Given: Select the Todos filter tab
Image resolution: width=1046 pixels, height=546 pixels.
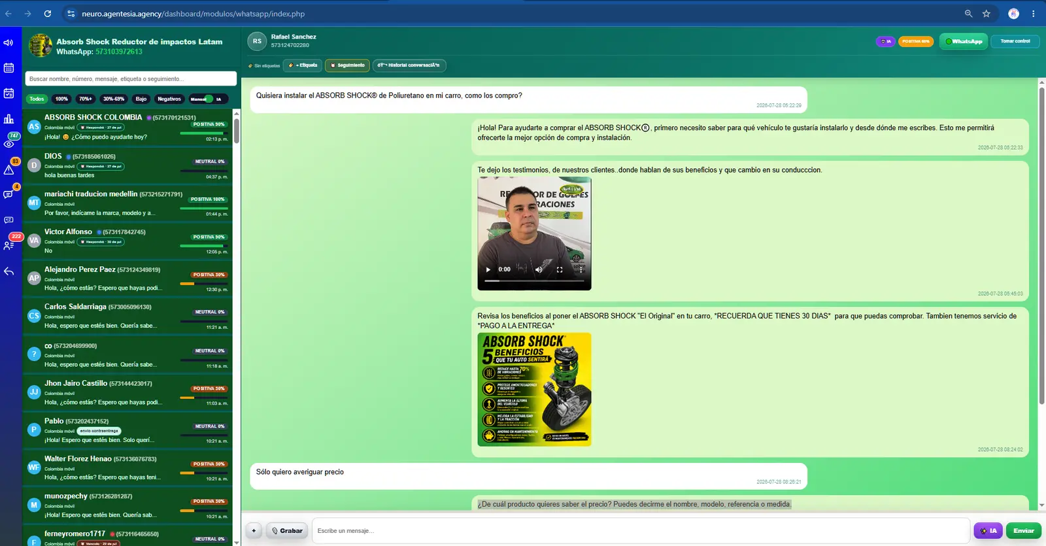Looking at the screenshot, I should point(37,99).
